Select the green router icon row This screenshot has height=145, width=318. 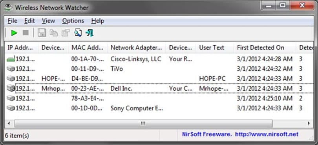tap(159, 59)
